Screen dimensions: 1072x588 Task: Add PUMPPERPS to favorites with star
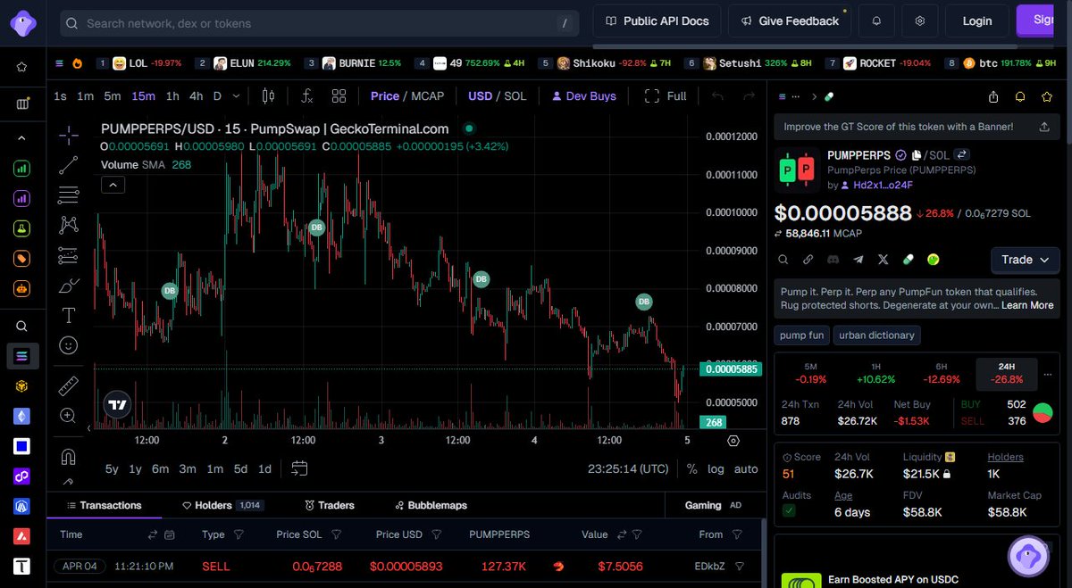pos(1046,96)
